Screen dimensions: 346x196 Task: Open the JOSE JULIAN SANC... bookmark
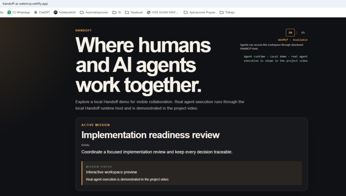point(162,12)
